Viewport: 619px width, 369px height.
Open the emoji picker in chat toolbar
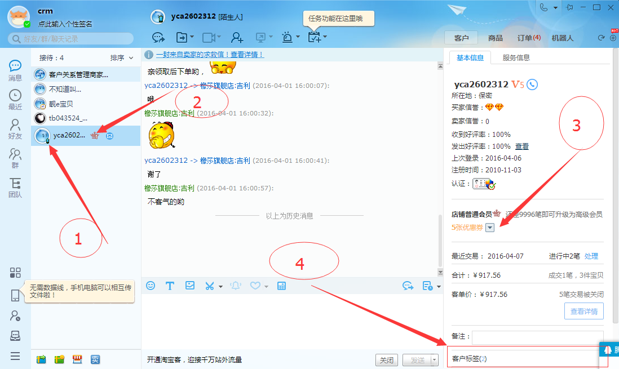point(151,286)
